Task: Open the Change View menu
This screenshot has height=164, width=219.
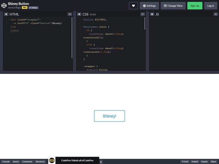Action: [x=173, y=6]
